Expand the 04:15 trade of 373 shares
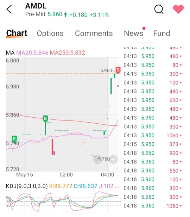 tap(153, 144)
